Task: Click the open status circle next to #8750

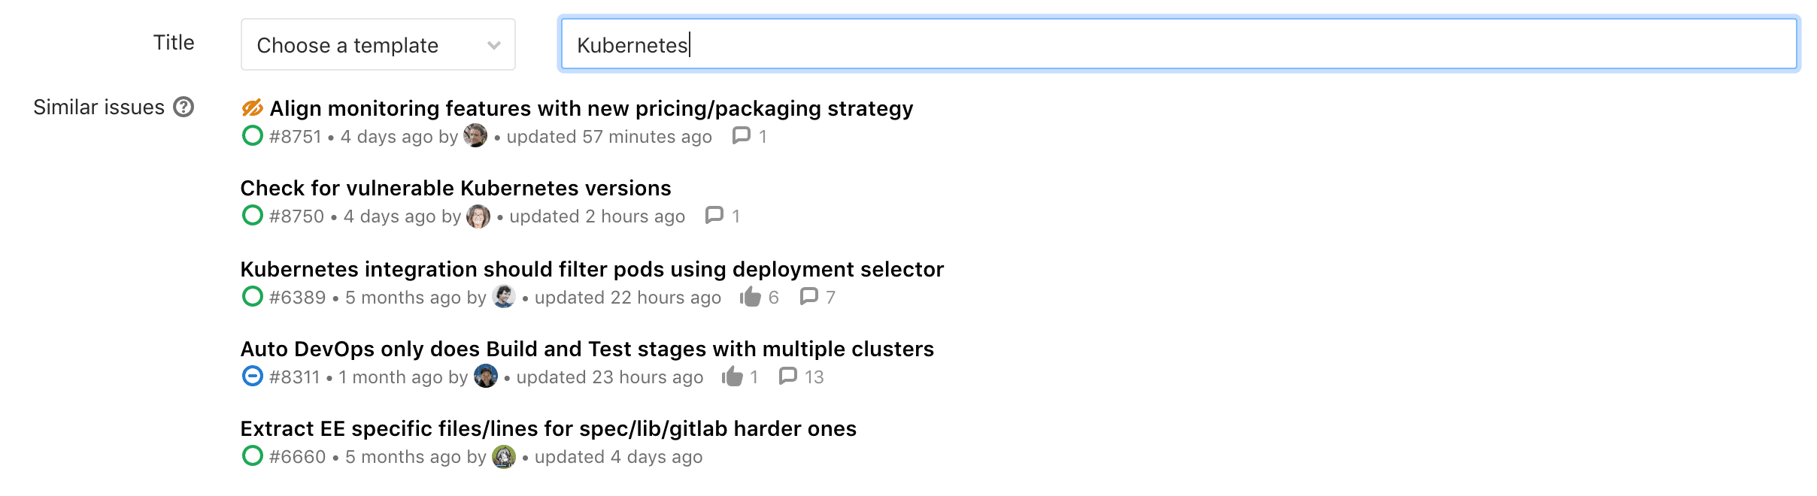Action: 251,216
